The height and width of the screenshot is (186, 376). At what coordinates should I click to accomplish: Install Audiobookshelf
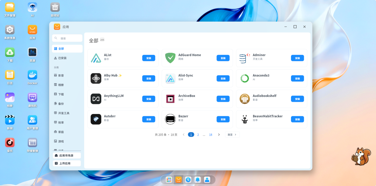click(297, 99)
